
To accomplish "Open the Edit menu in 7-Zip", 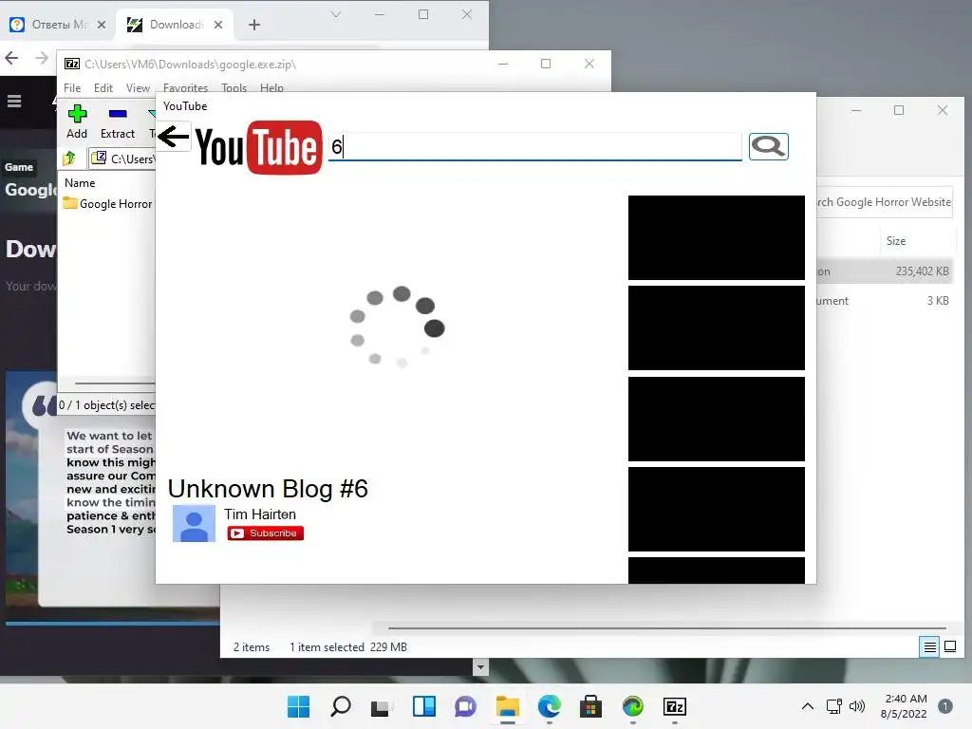I will [x=103, y=88].
